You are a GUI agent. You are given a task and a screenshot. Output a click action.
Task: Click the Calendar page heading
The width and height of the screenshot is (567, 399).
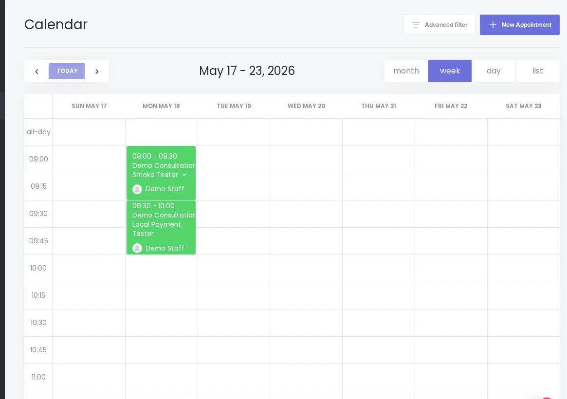pos(55,25)
